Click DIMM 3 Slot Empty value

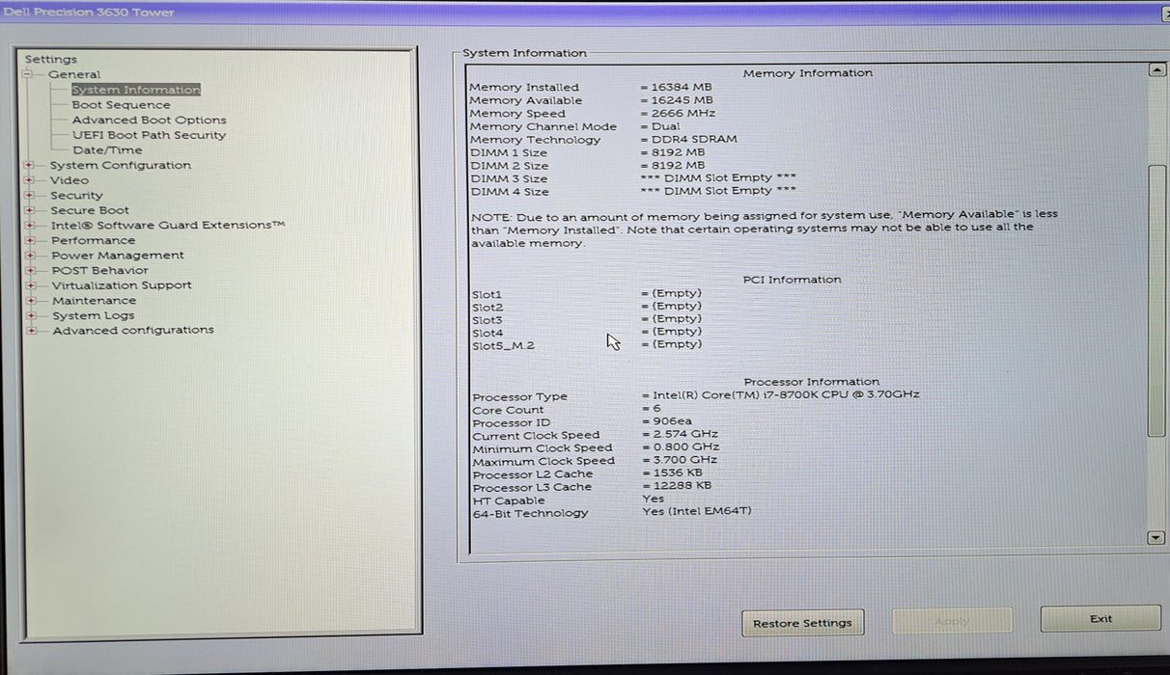click(x=718, y=177)
